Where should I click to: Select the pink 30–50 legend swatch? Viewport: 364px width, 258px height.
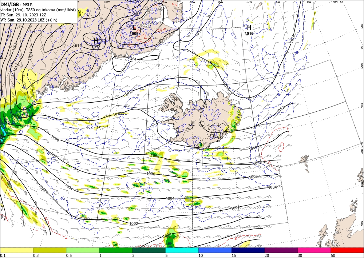tap(314, 250)
